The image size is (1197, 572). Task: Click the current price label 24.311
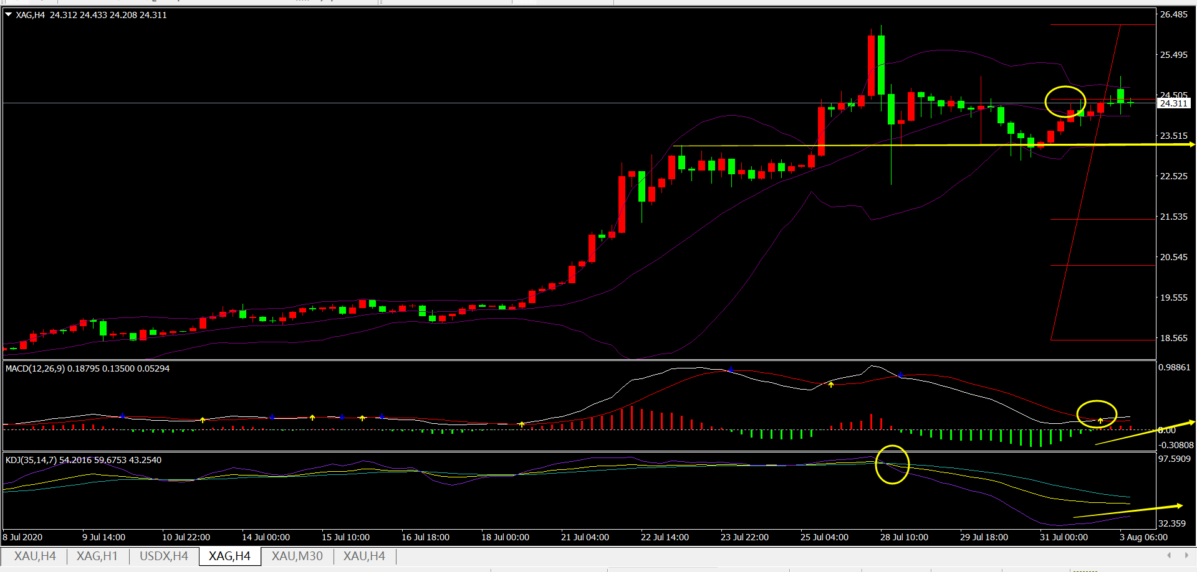click(1173, 103)
